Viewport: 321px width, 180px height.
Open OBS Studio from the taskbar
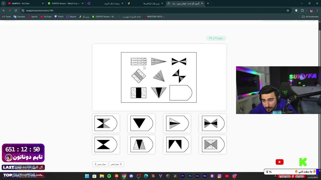click(138, 176)
